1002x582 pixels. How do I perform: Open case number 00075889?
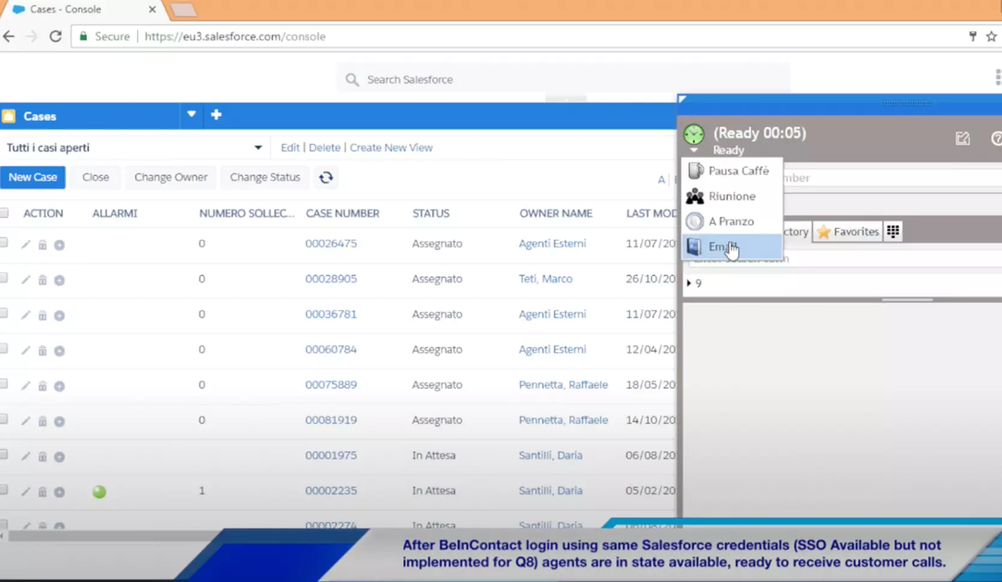pyautogui.click(x=331, y=385)
